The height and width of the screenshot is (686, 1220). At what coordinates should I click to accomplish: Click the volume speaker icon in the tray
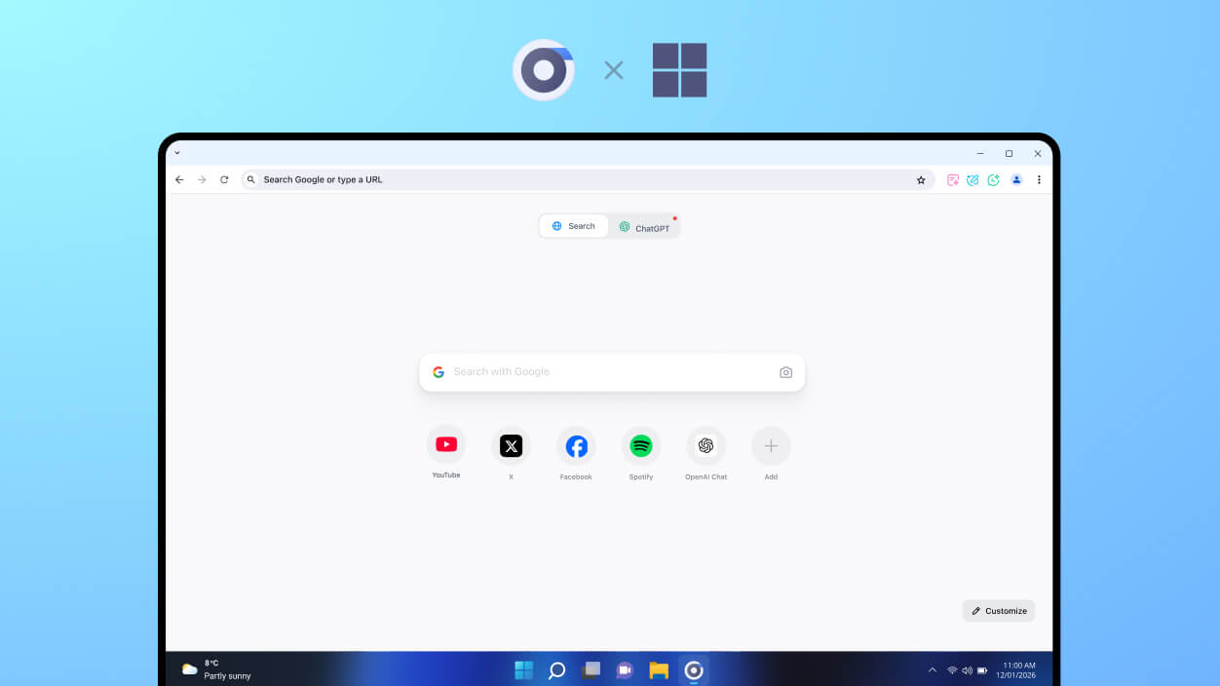coord(967,670)
